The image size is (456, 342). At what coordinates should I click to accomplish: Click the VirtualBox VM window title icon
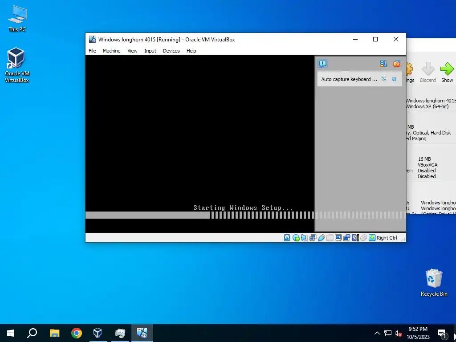coord(93,39)
